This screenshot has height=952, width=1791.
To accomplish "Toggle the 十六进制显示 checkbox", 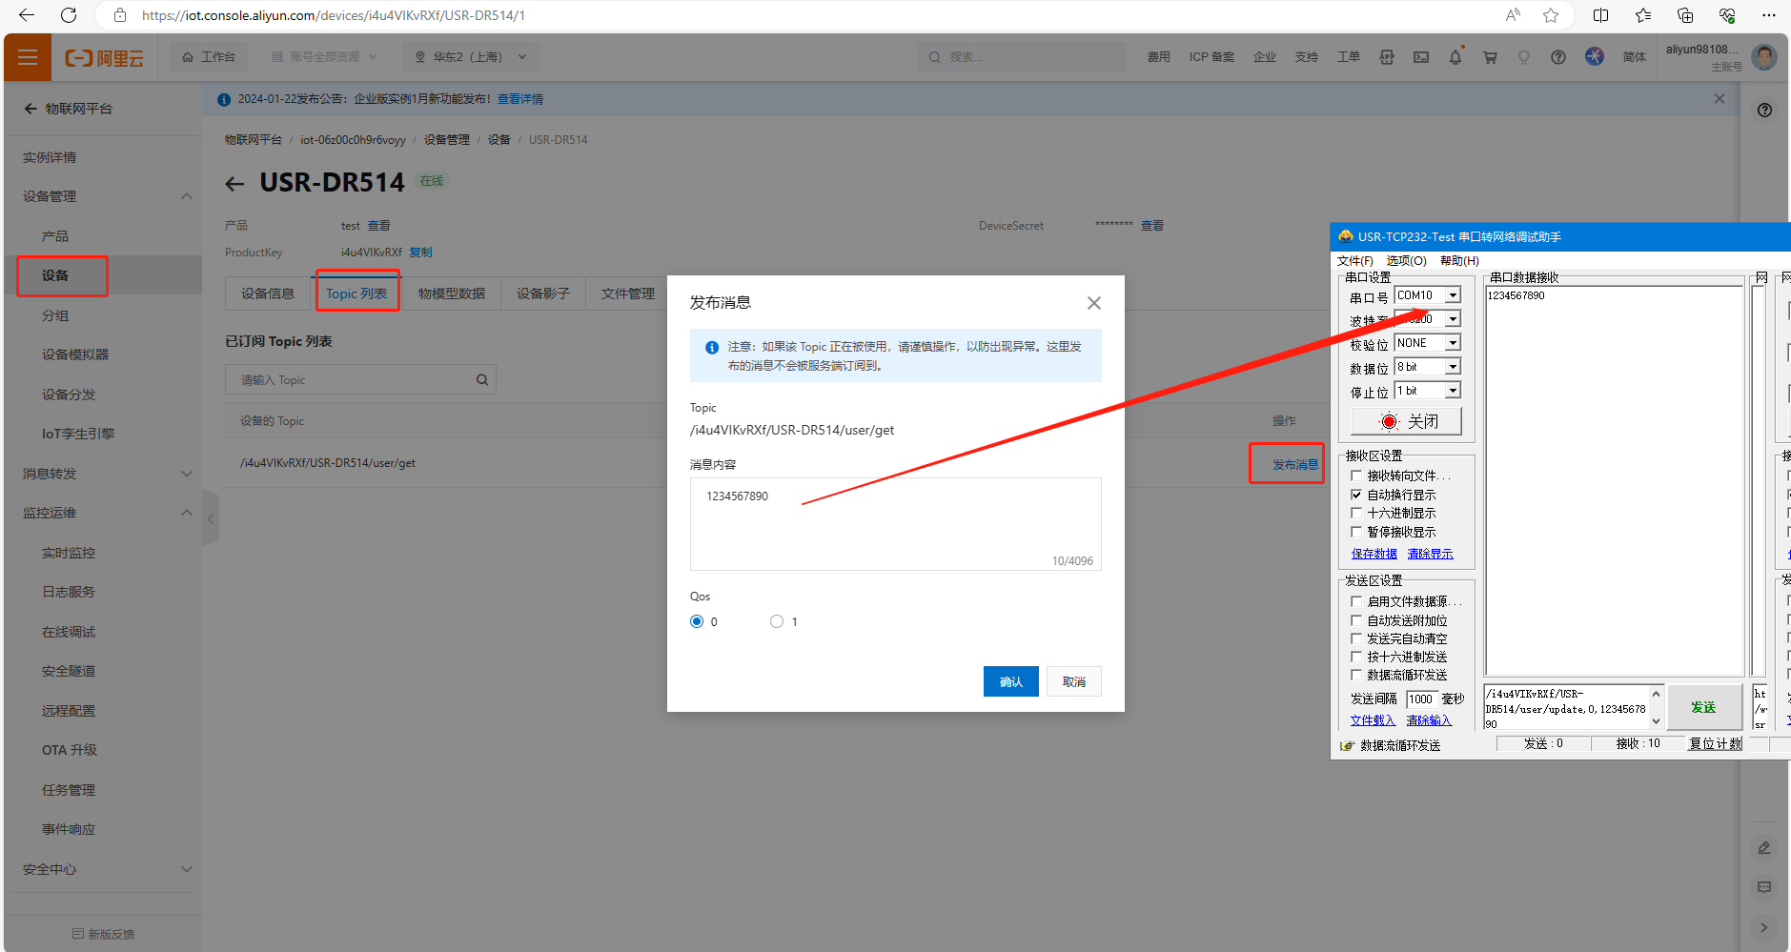I will click(1356, 514).
